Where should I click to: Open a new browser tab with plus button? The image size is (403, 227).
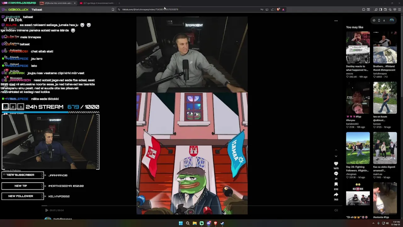[119, 3]
